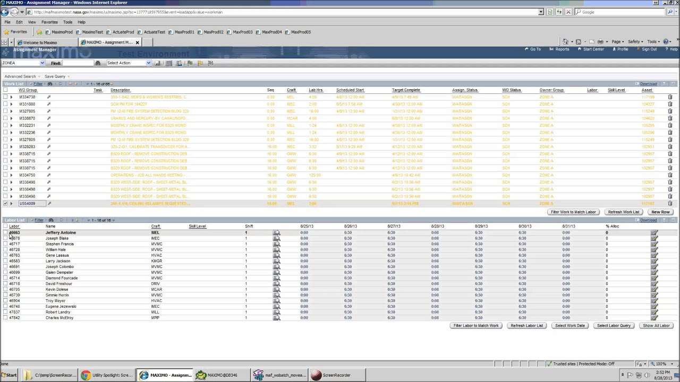Expand work order M332236 row details
Image resolution: width=680 pixels, height=382 pixels.
(x=12, y=133)
